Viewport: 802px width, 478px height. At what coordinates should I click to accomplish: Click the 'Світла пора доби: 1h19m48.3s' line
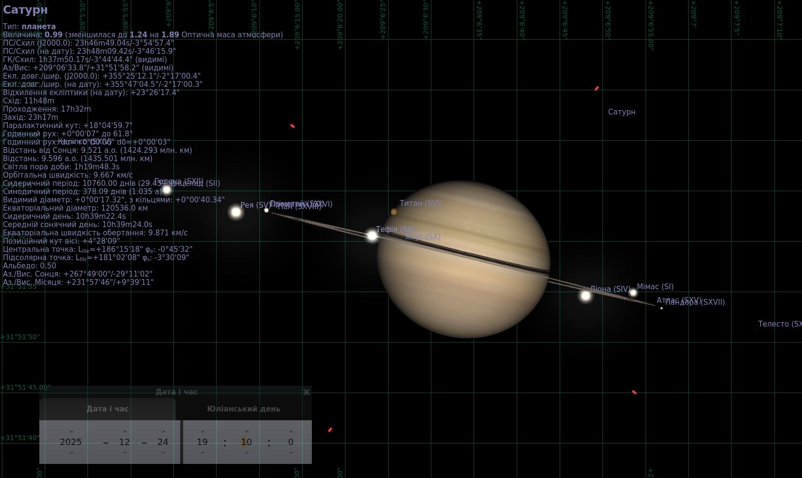point(61,167)
